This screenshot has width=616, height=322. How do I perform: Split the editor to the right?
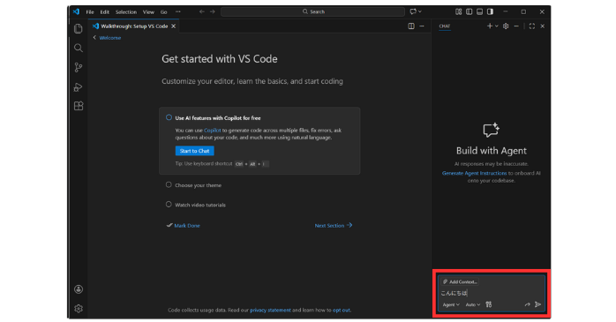tap(411, 26)
